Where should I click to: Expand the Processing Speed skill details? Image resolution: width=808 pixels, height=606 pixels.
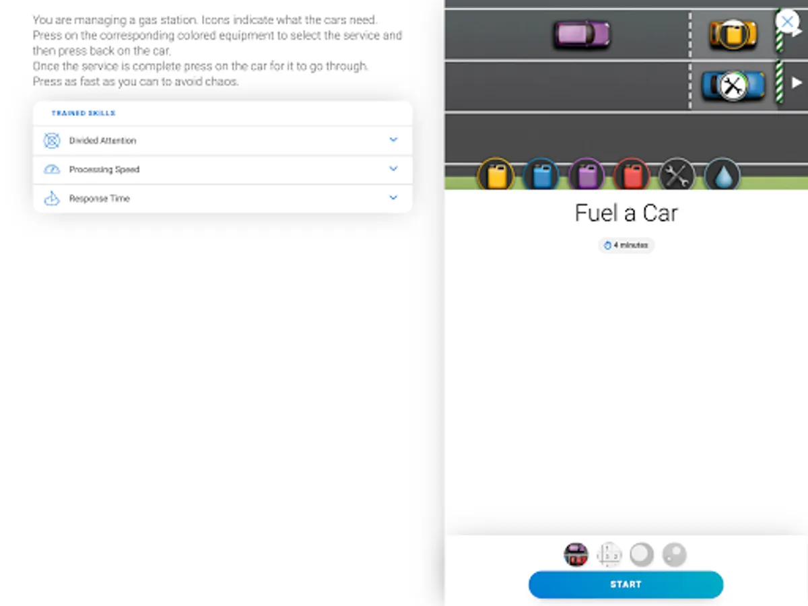point(393,169)
